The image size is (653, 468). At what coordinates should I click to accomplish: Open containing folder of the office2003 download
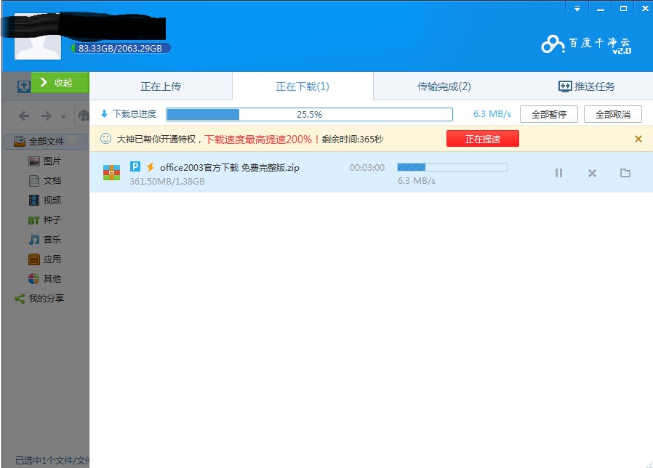[x=625, y=173]
